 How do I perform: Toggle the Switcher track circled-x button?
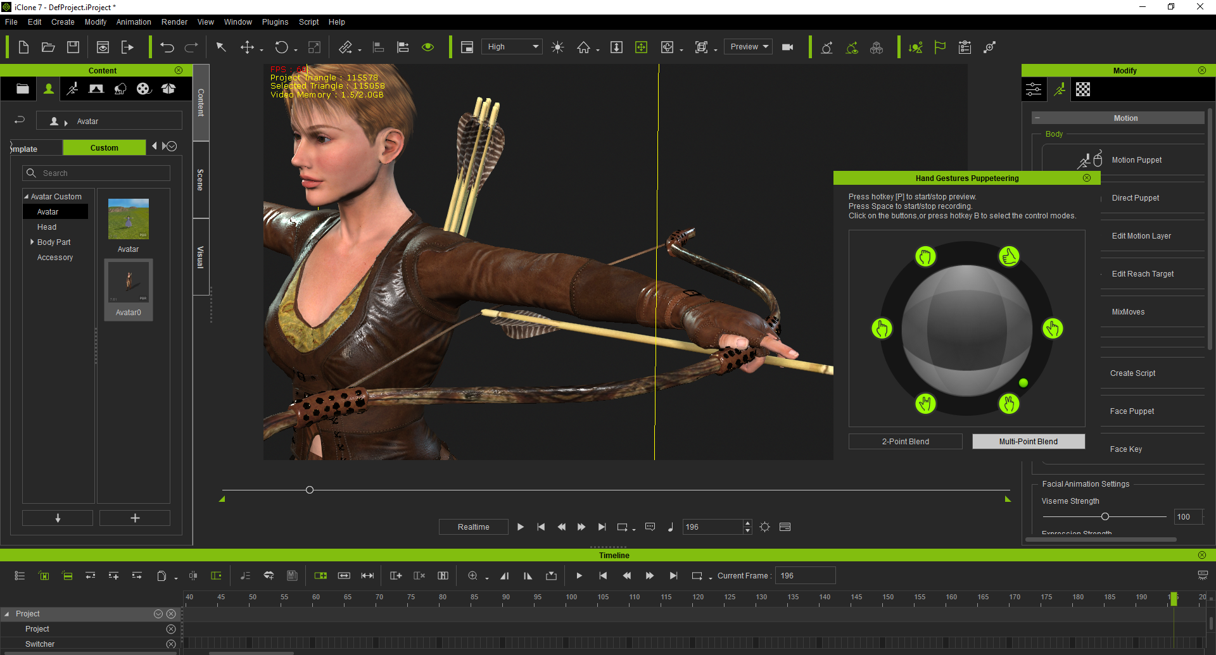tap(171, 644)
